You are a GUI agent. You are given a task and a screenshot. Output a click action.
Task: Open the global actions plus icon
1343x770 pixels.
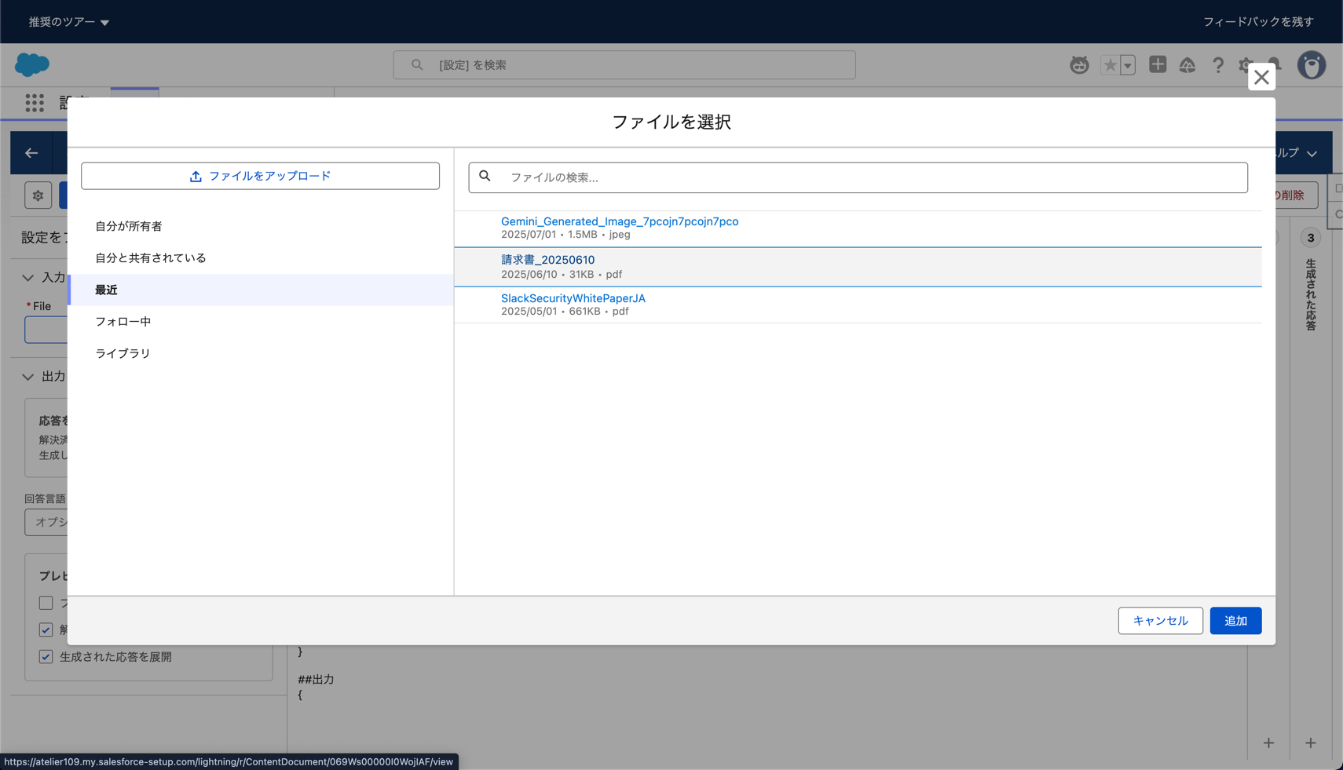(1157, 65)
